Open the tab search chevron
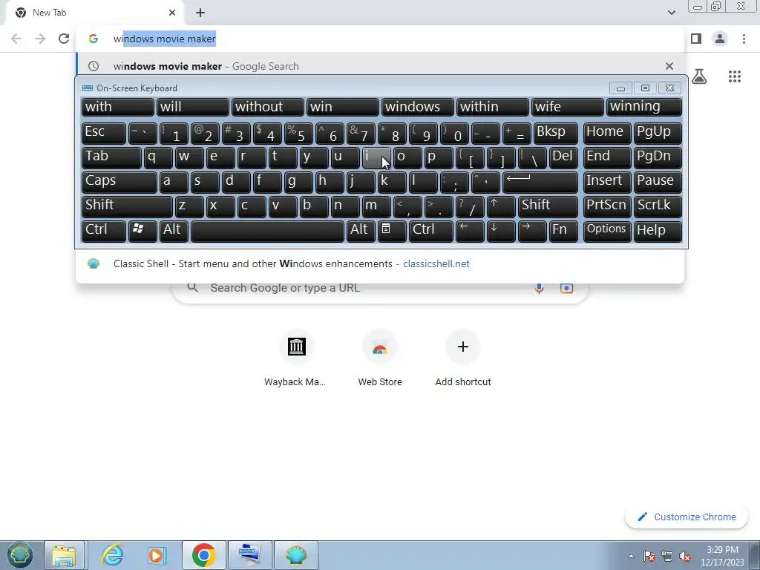The height and width of the screenshot is (570, 760). tap(671, 13)
